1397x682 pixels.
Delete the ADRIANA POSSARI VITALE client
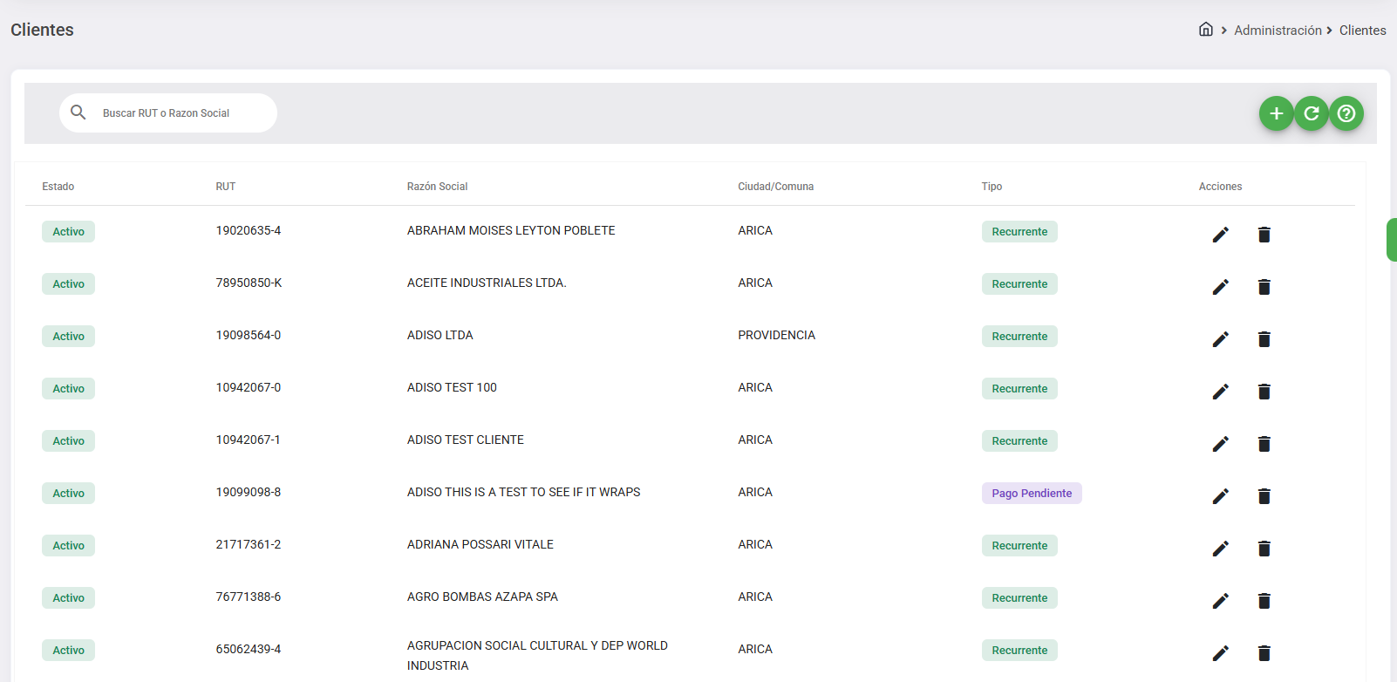tap(1264, 548)
